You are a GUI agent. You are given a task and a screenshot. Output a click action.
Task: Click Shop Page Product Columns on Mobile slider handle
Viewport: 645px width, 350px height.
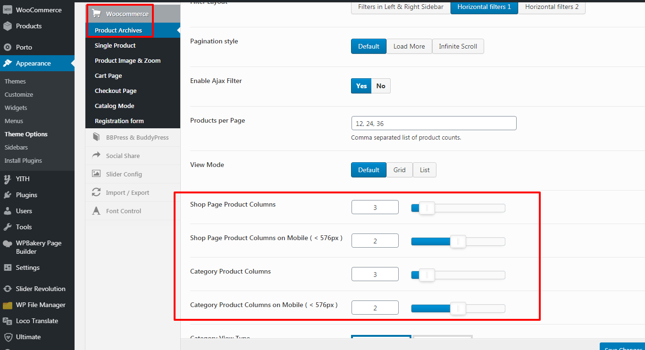coord(458,242)
